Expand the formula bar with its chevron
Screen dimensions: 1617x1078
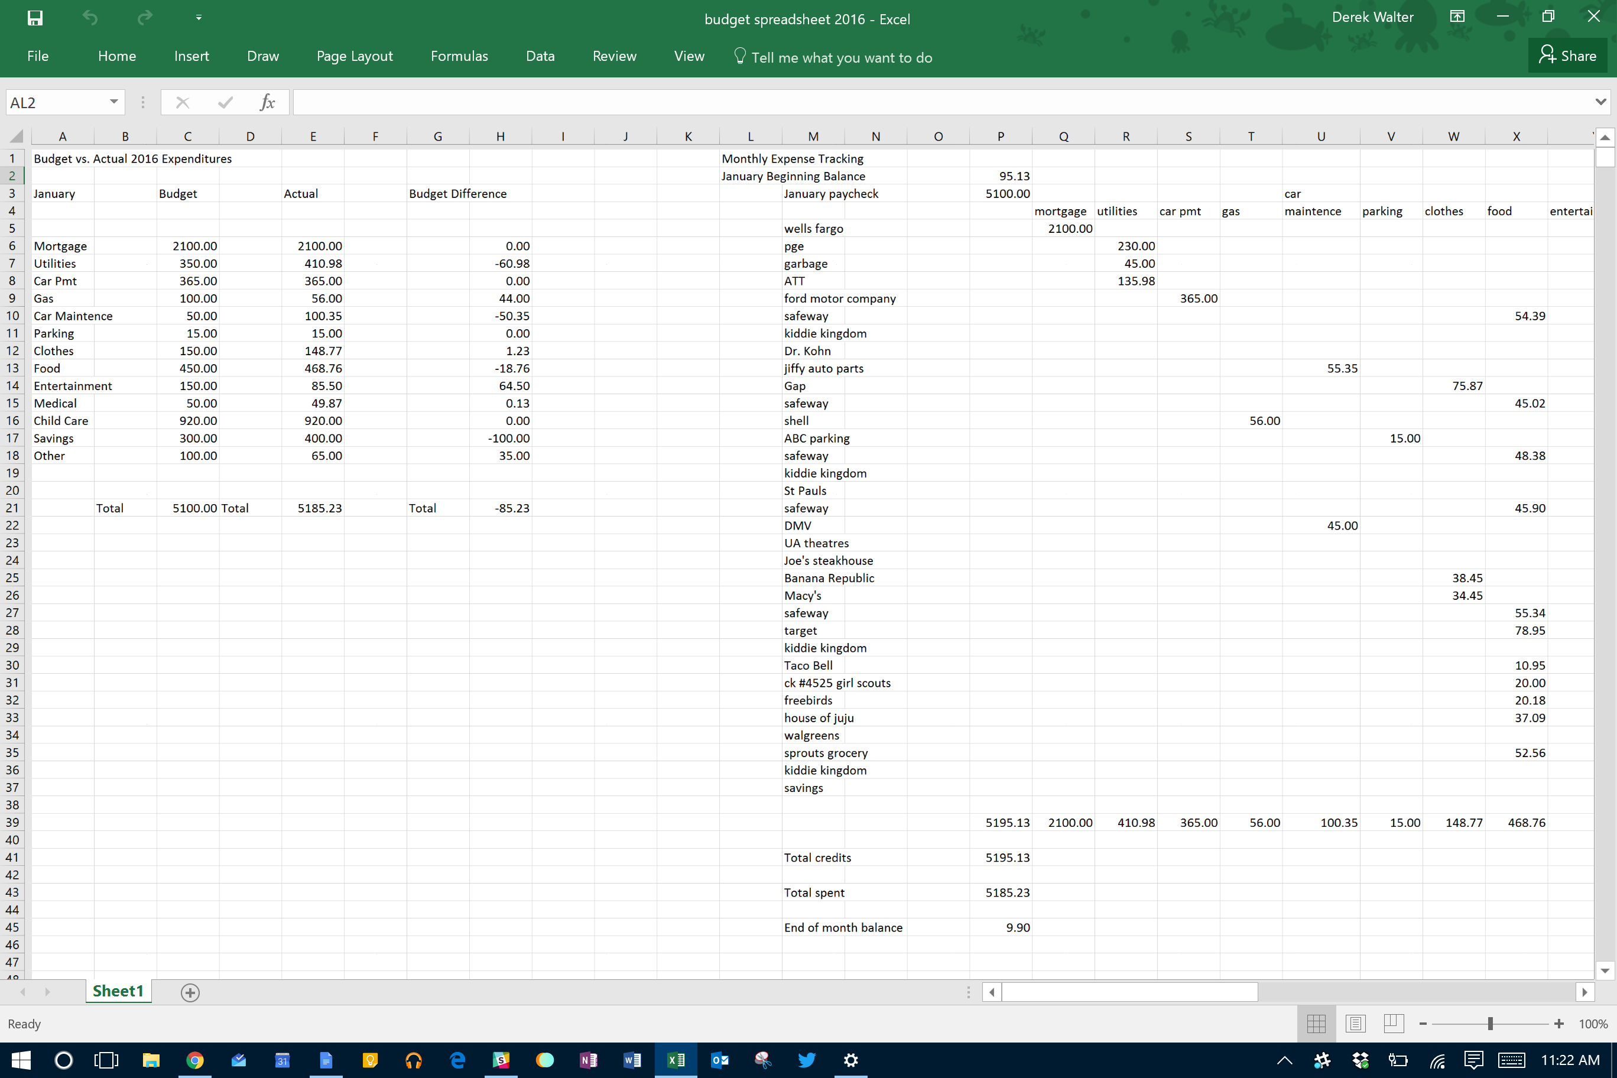[1602, 102]
